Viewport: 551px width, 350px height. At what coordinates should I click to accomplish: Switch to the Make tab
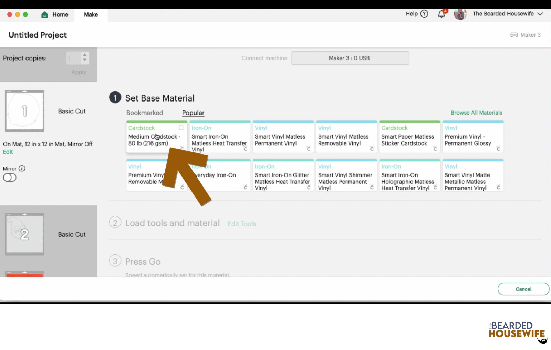click(x=91, y=14)
